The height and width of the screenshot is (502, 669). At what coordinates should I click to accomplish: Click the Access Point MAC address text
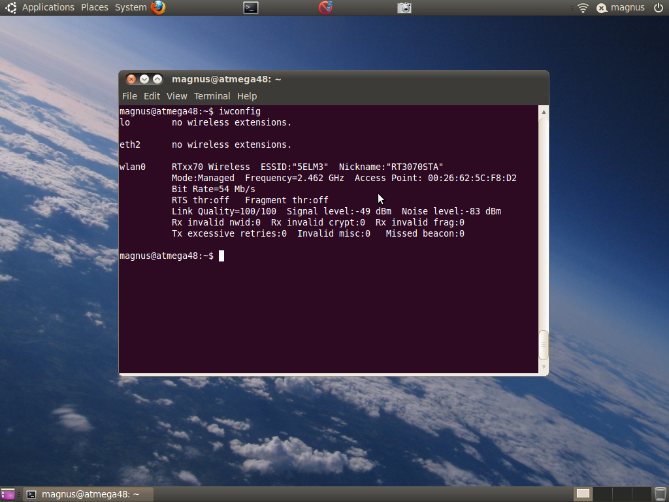click(472, 178)
